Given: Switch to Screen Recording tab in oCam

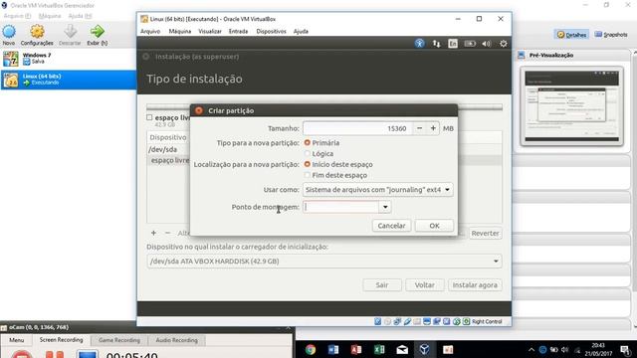Looking at the screenshot, I should click(x=61, y=340).
